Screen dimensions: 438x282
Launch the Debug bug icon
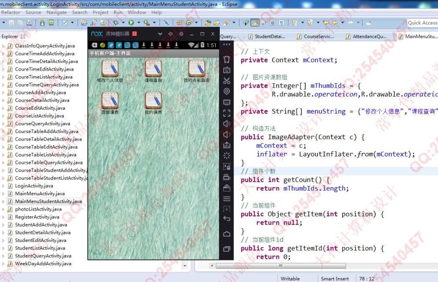point(116,22)
